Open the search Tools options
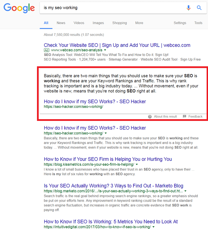The image size is (208, 229). tap(198, 23)
